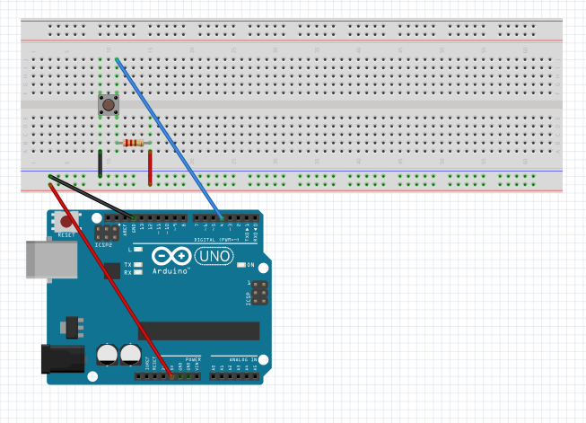Click the TX indicator LED
Viewport: 586px width, 423px height.
[138, 264]
